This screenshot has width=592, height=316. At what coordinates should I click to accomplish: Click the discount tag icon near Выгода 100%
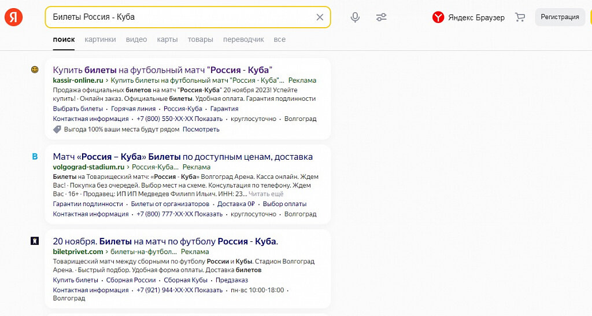pyautogui.click(x=57, y=129)
